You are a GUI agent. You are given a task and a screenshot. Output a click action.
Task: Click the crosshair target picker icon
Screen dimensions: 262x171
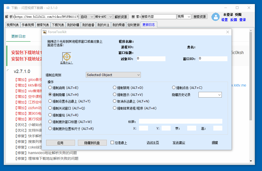point(67,56)
